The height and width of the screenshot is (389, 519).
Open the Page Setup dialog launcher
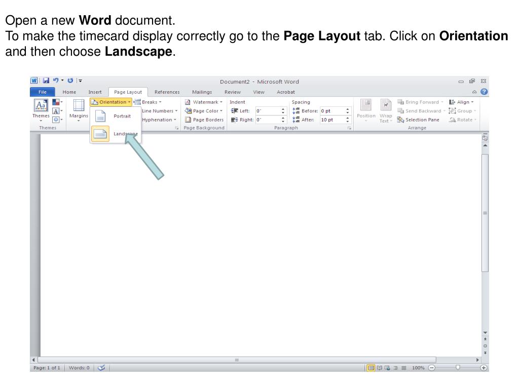tap(177, 128)
